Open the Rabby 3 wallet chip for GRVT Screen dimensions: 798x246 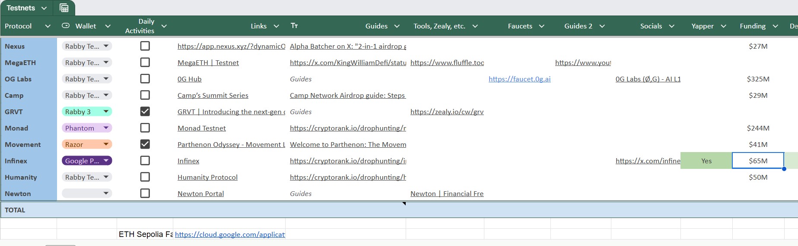coord(87,112)
